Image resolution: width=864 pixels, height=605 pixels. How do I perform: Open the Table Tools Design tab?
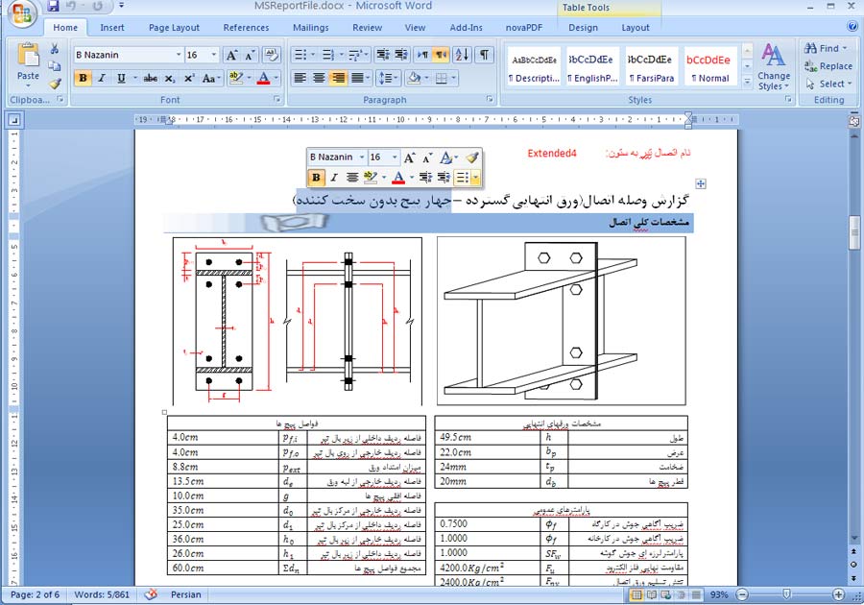click(583, 28)
